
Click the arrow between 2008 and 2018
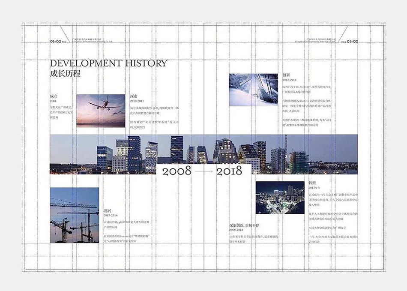coord(203,172)
